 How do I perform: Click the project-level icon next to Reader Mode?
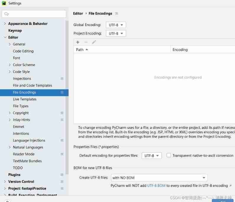click(62, 154)
